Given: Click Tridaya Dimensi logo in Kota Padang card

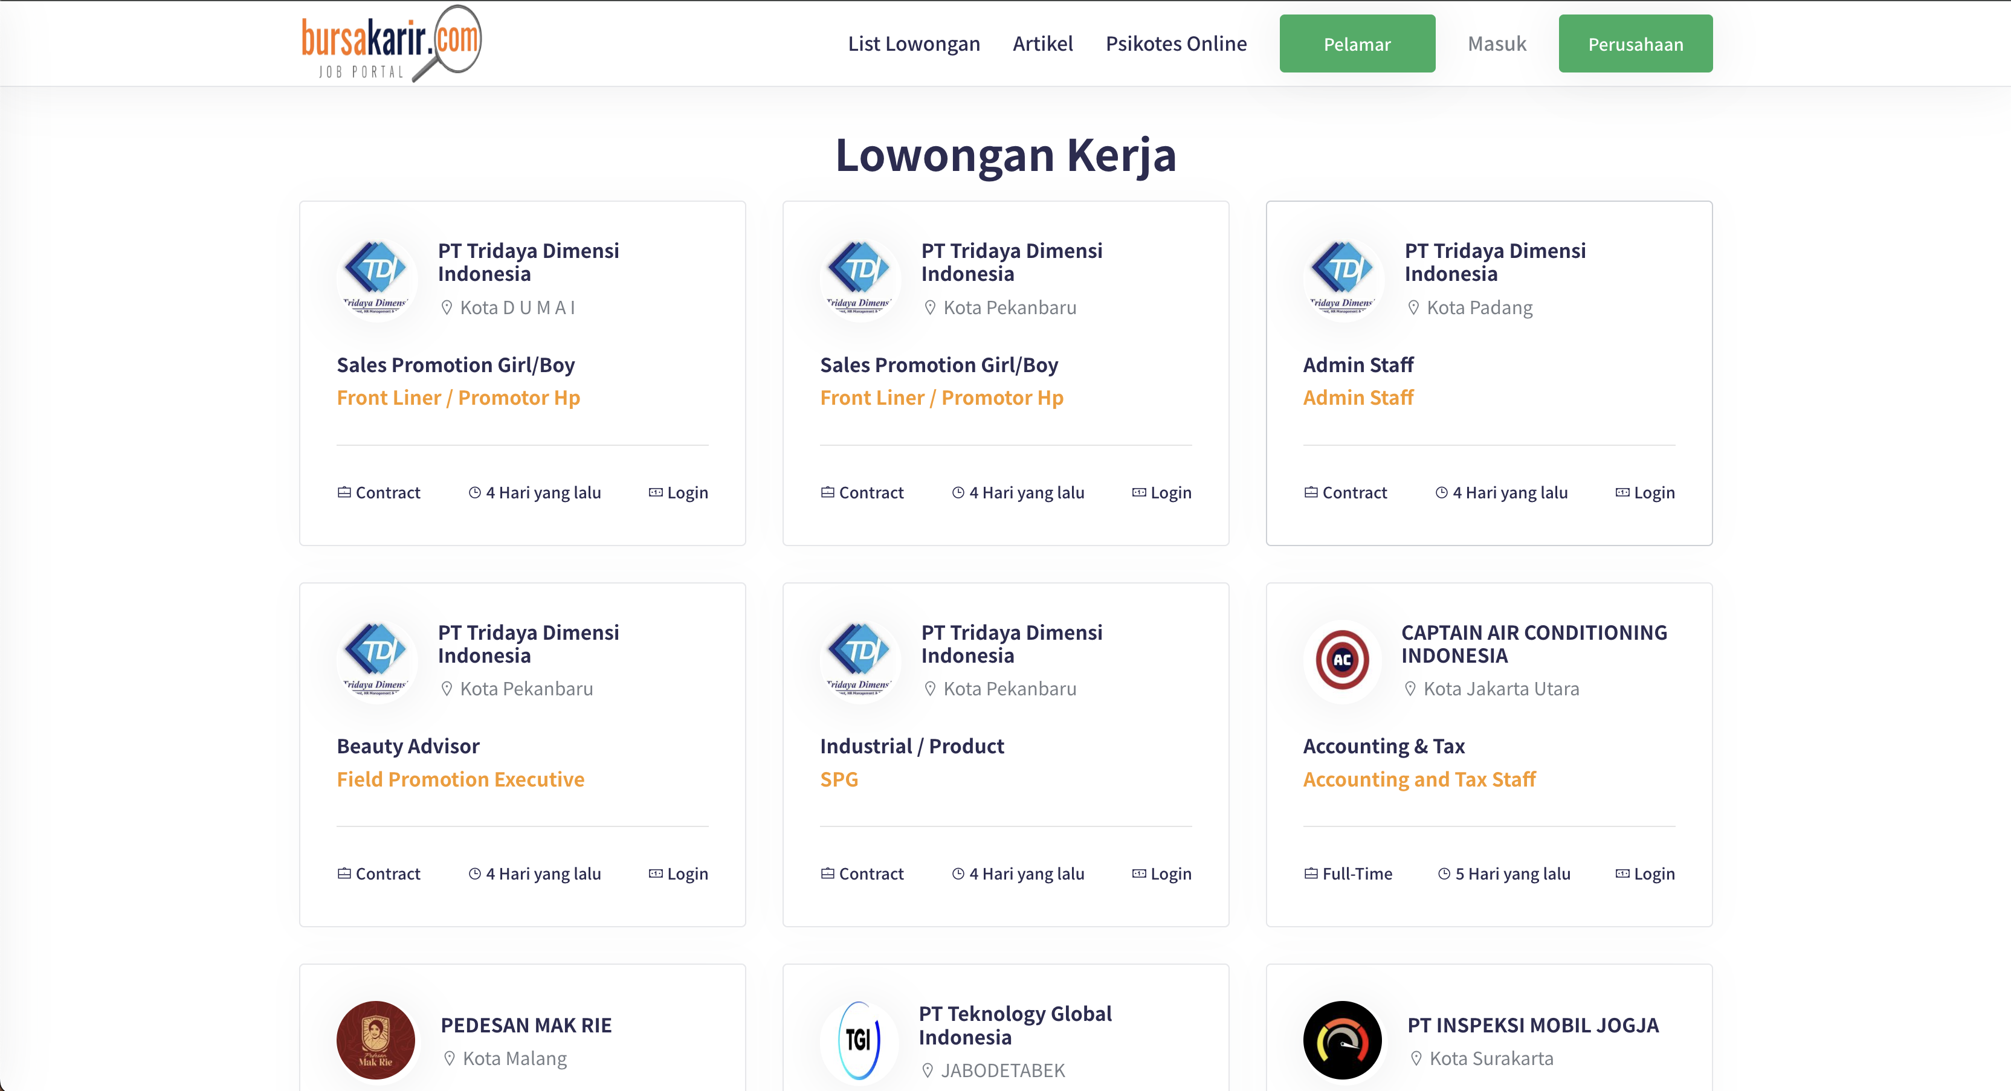Looking at the screenshot, I should 1342,279.
